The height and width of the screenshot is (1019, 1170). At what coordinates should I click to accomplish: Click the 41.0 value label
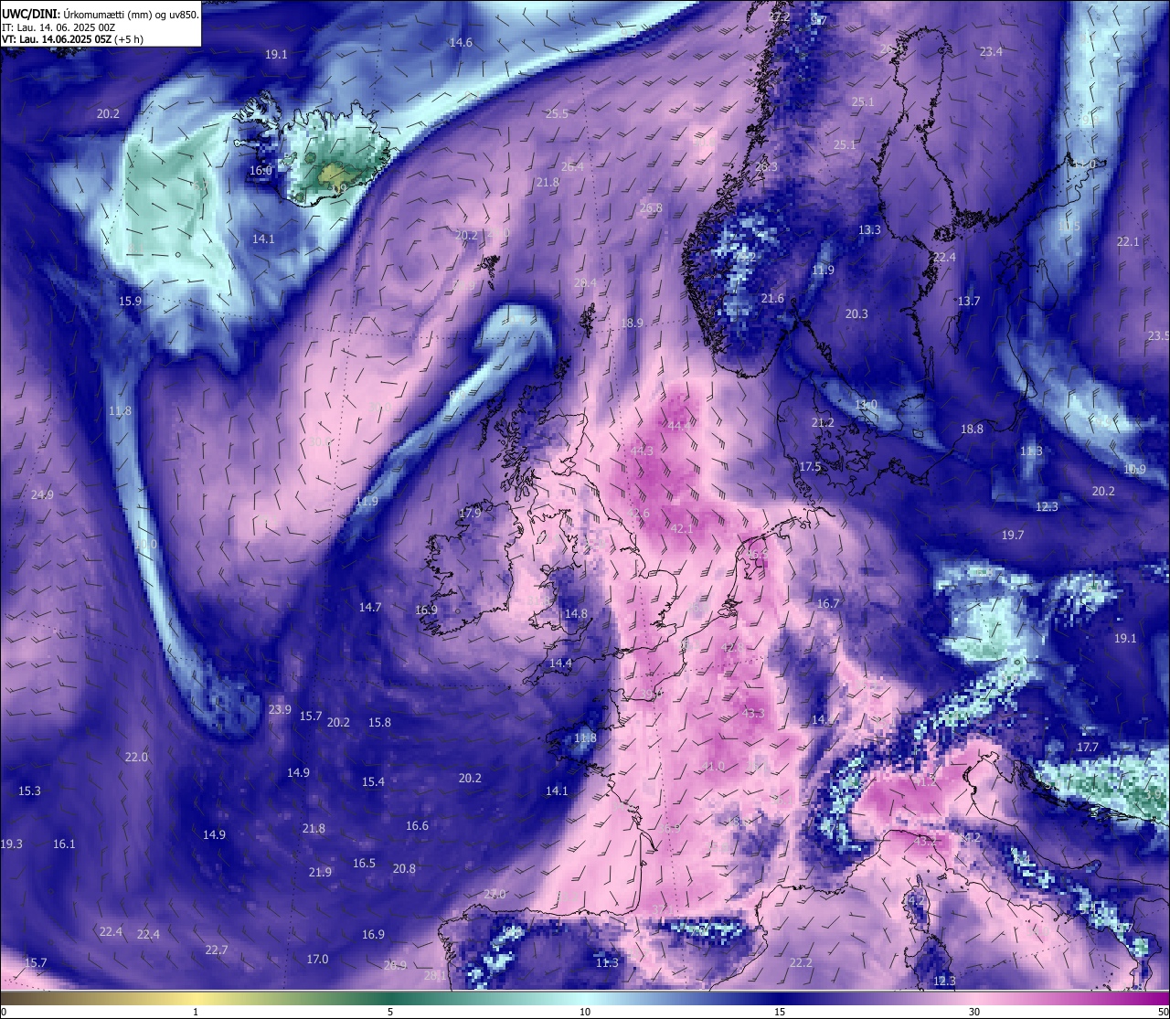pyautogui.click(x=713, y=766)
